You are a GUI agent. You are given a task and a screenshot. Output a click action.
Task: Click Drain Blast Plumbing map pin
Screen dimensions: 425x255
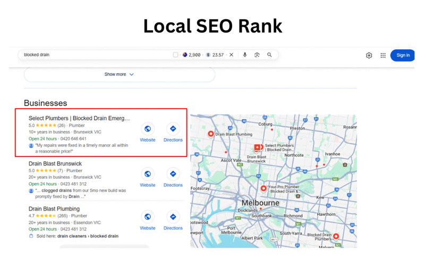tap(210, 134)
